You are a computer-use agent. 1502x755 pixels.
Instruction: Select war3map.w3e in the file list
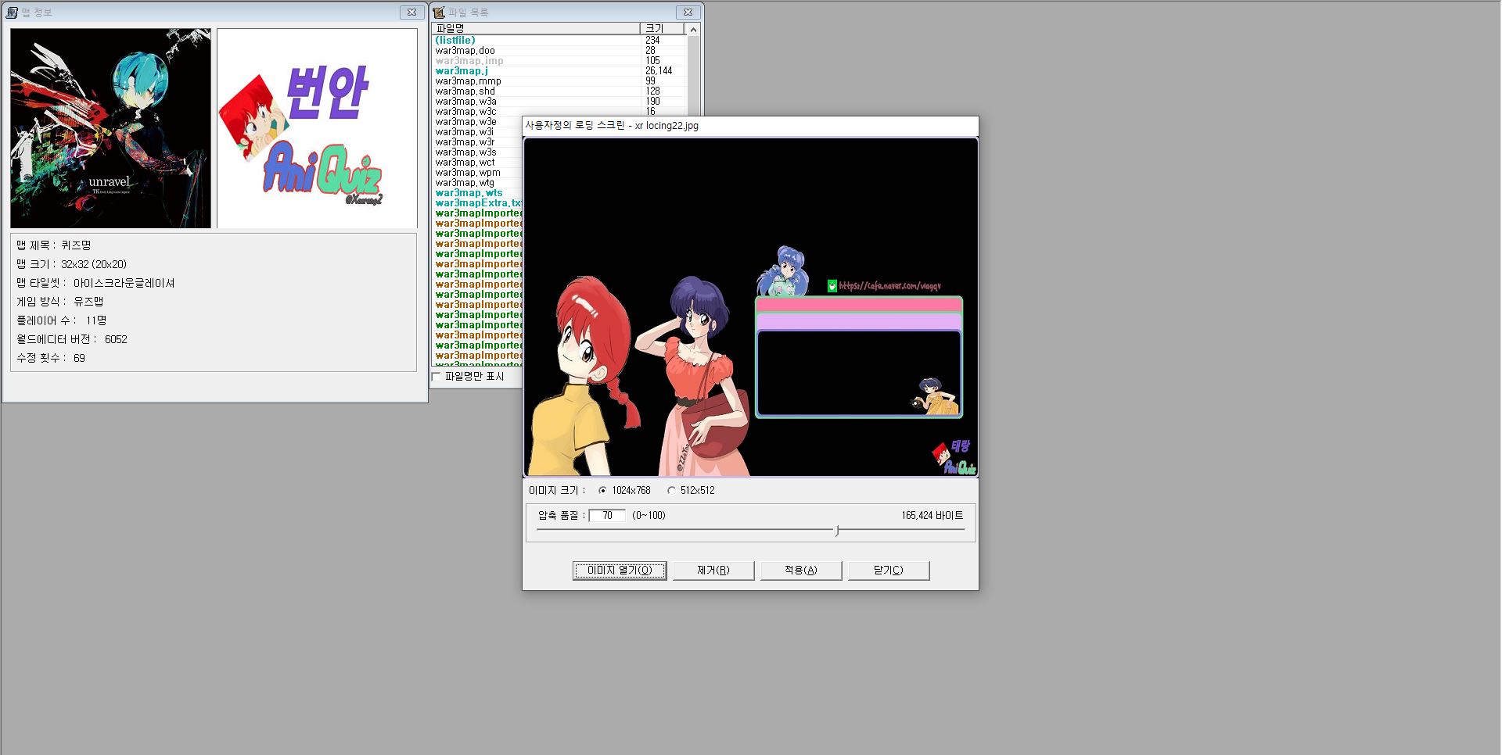(466, 122)
